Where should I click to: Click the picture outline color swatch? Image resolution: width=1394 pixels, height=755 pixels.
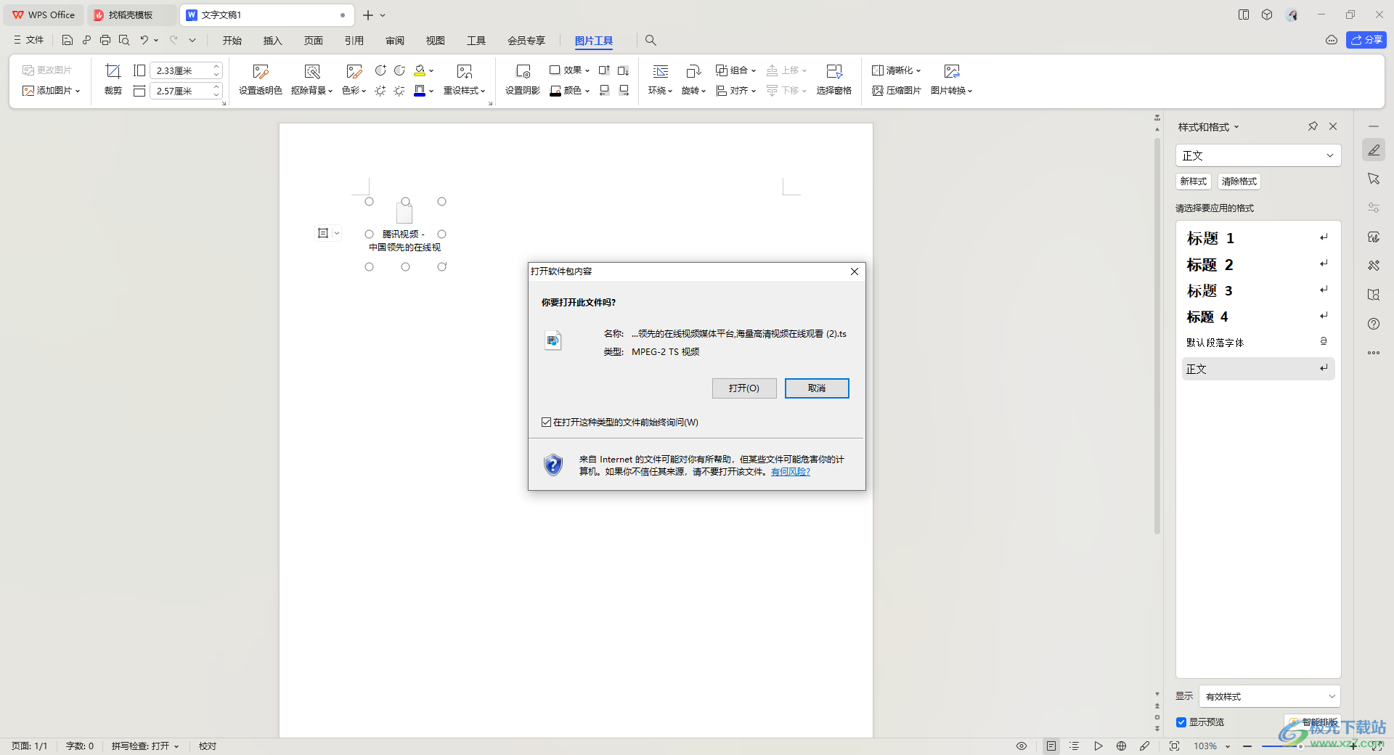pos(420,91)
